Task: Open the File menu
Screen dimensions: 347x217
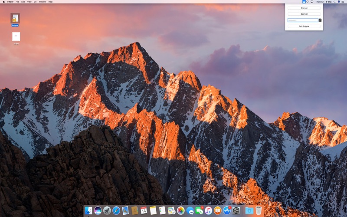Action: [x=17, y=2]
